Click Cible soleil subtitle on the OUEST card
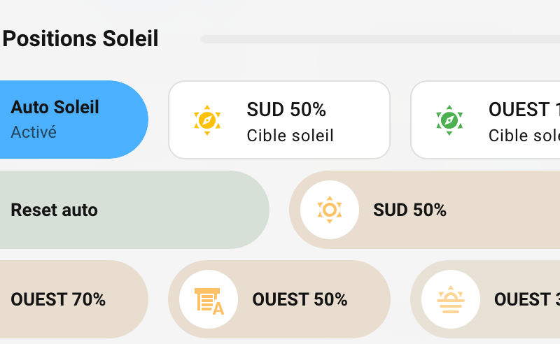Image resolution: width=560 pixels, height=344 pixels. tap(524, 136)
